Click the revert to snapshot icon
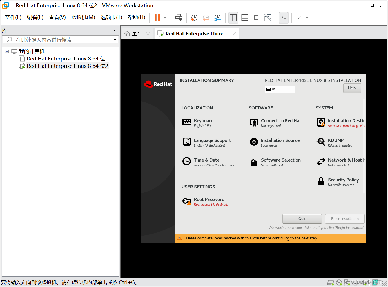Screen dimensions: 388x287 [206, 17]
